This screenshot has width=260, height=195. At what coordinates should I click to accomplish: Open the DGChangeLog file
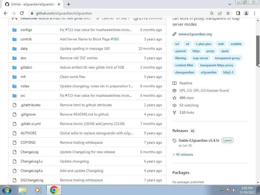click(x=32, y=180)
